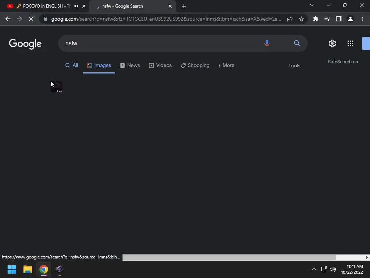Click the SafeSearch on label
This screenshot has height=278, width=370.
point(343,62)
